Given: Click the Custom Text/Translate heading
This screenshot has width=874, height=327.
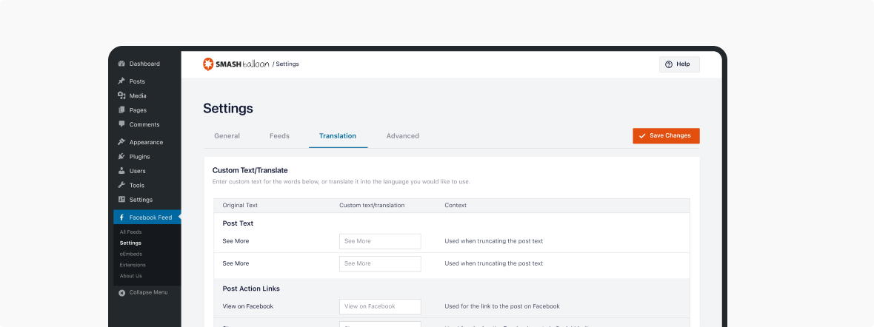Looking at the screenshot, I should pos(250,170).
